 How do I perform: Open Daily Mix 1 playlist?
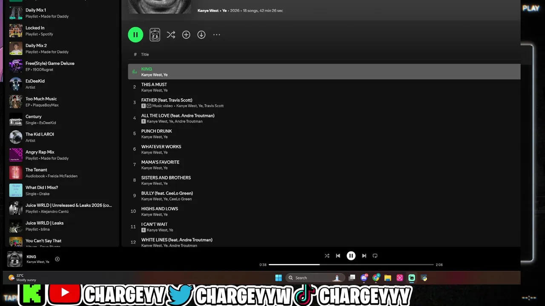coord(62,13)
